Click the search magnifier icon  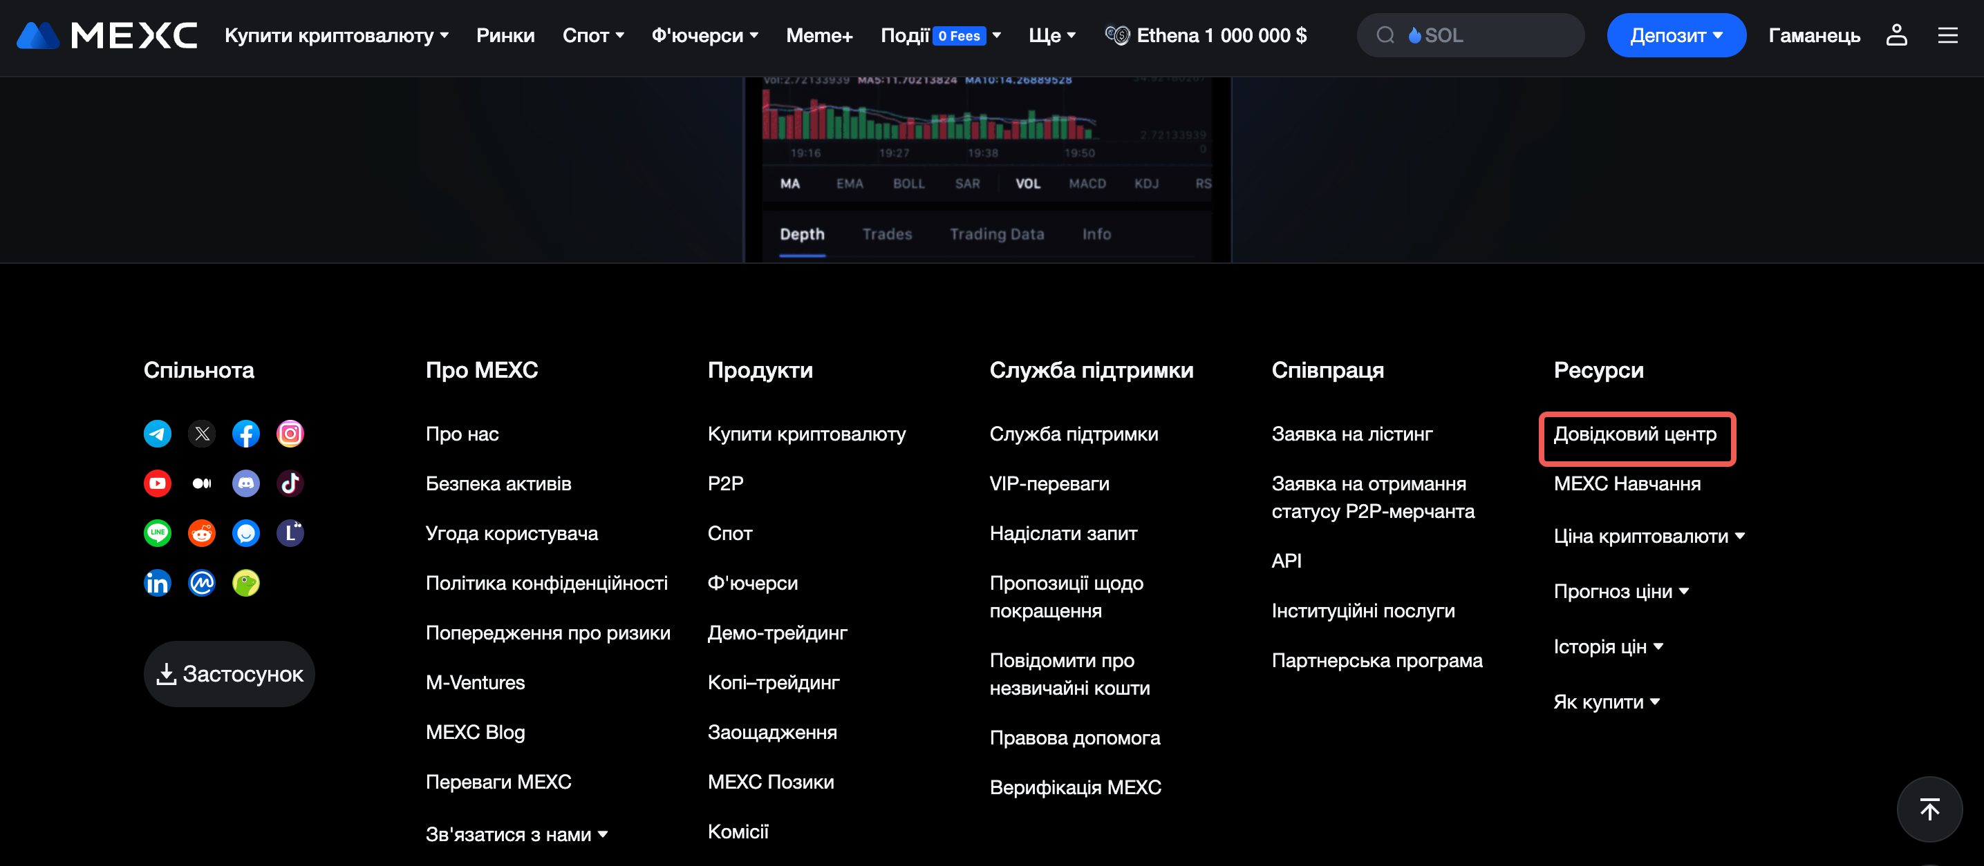(x=1385, y=35)
